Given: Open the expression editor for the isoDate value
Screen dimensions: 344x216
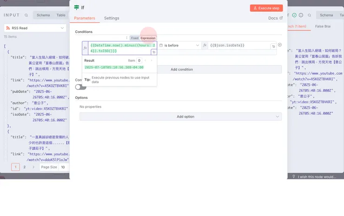Looking at the screenshot, I should point(274,46).
